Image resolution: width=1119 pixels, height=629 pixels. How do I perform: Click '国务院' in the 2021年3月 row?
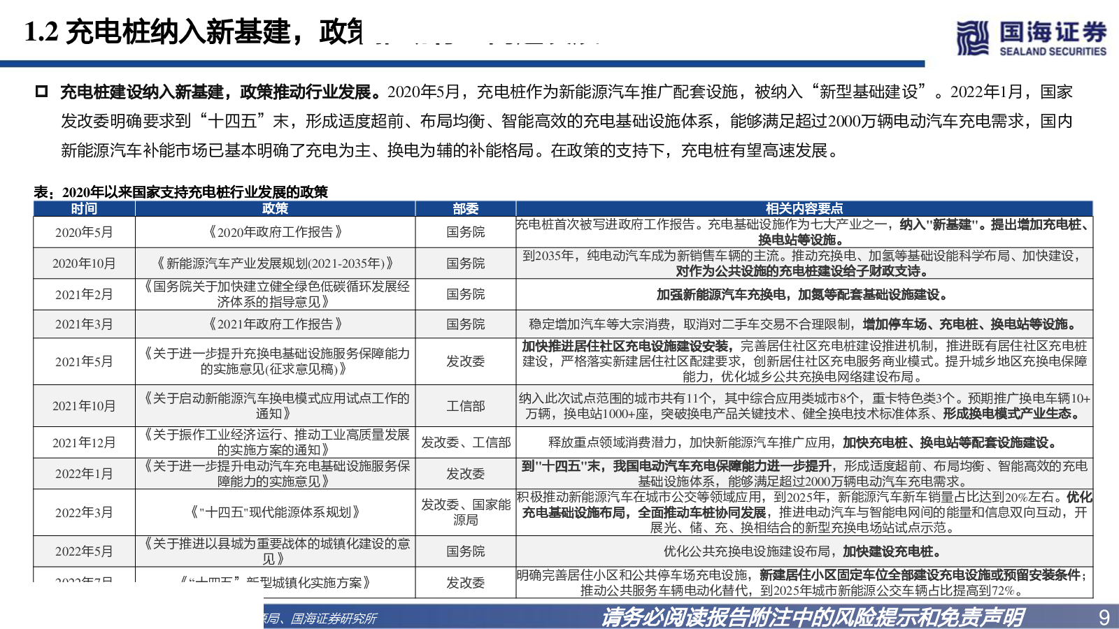point(466,324)
